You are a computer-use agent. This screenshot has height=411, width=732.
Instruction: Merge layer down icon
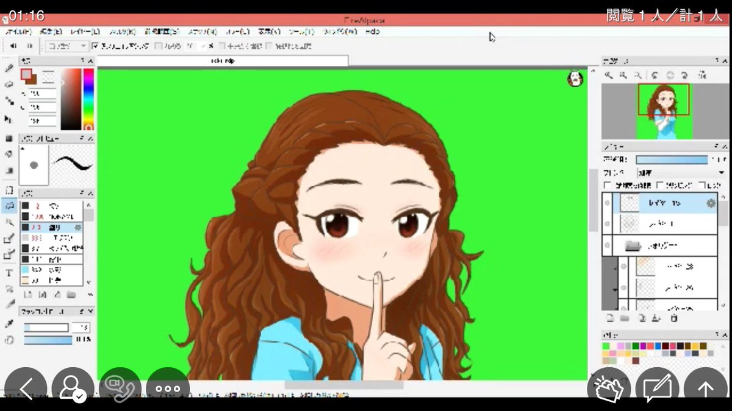coord(656,318)
